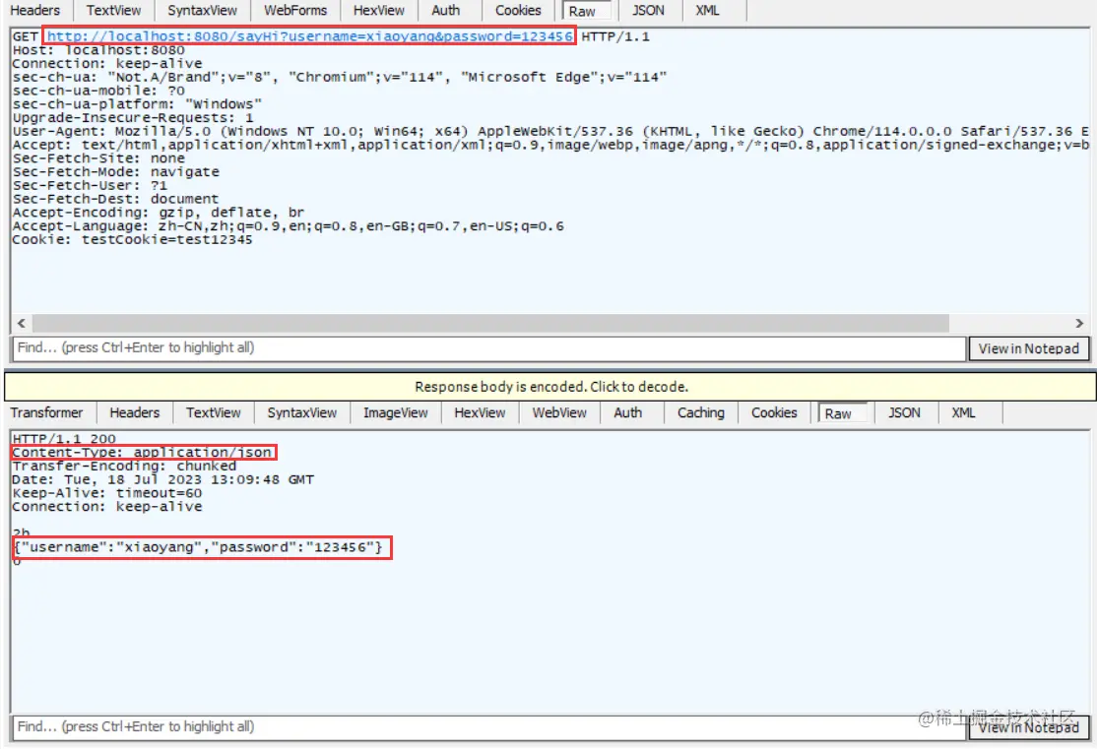Click the 'Sec-Fetch-Site: none' line
Viewport: 1097px width, 749px height.
tap(98, 158)
